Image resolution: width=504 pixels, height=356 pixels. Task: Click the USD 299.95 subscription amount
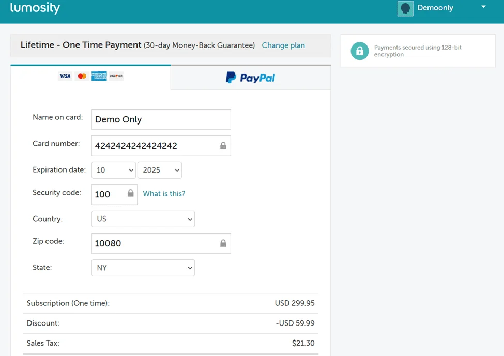coord(295,303)
